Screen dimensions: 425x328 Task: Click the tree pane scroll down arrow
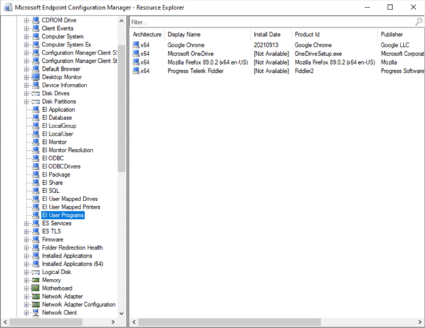coord(121,314)
